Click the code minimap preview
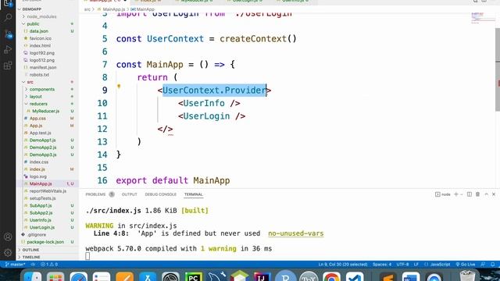Screen dimensions: 500x281 (483, 18)
